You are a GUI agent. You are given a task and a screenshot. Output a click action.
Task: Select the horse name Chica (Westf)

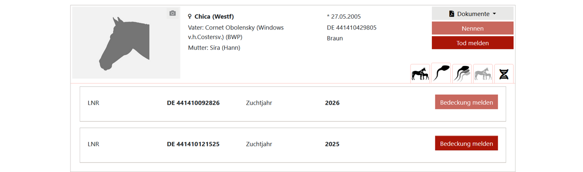[214, 17]
